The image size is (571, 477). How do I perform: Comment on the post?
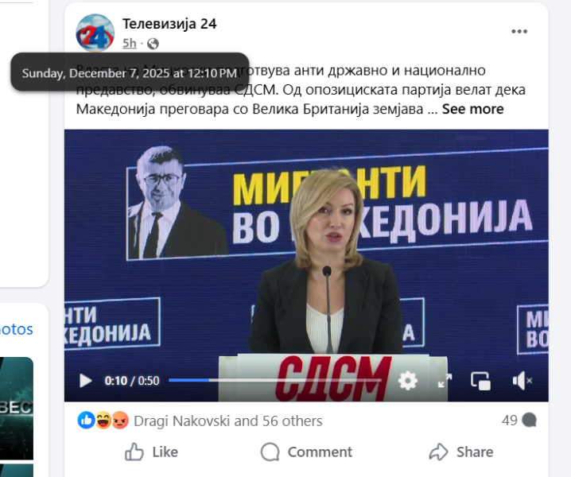pos(306,452)
